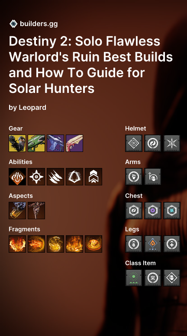Select the green Class Item mod

tap(134, 278)
